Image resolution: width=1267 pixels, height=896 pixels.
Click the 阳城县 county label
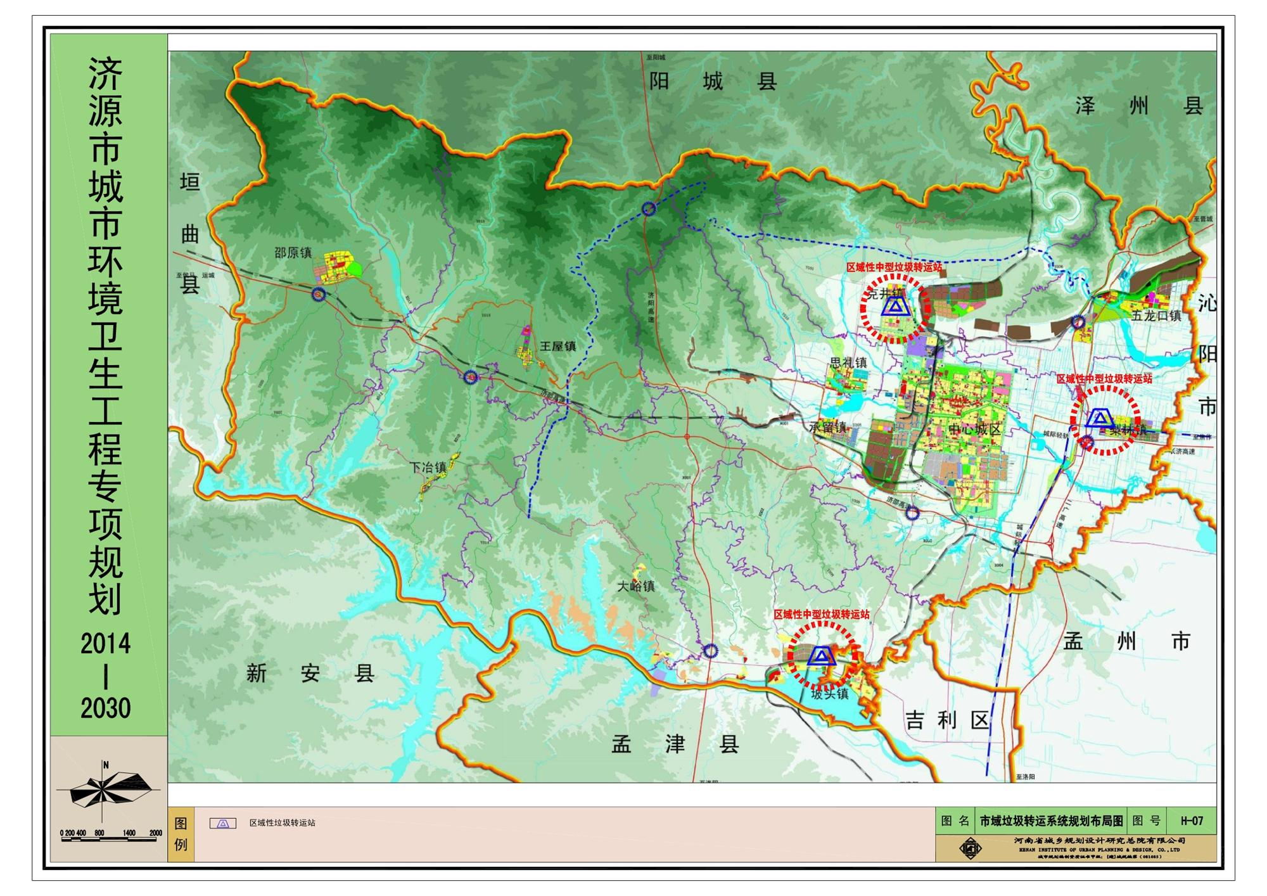pos(713,82)
